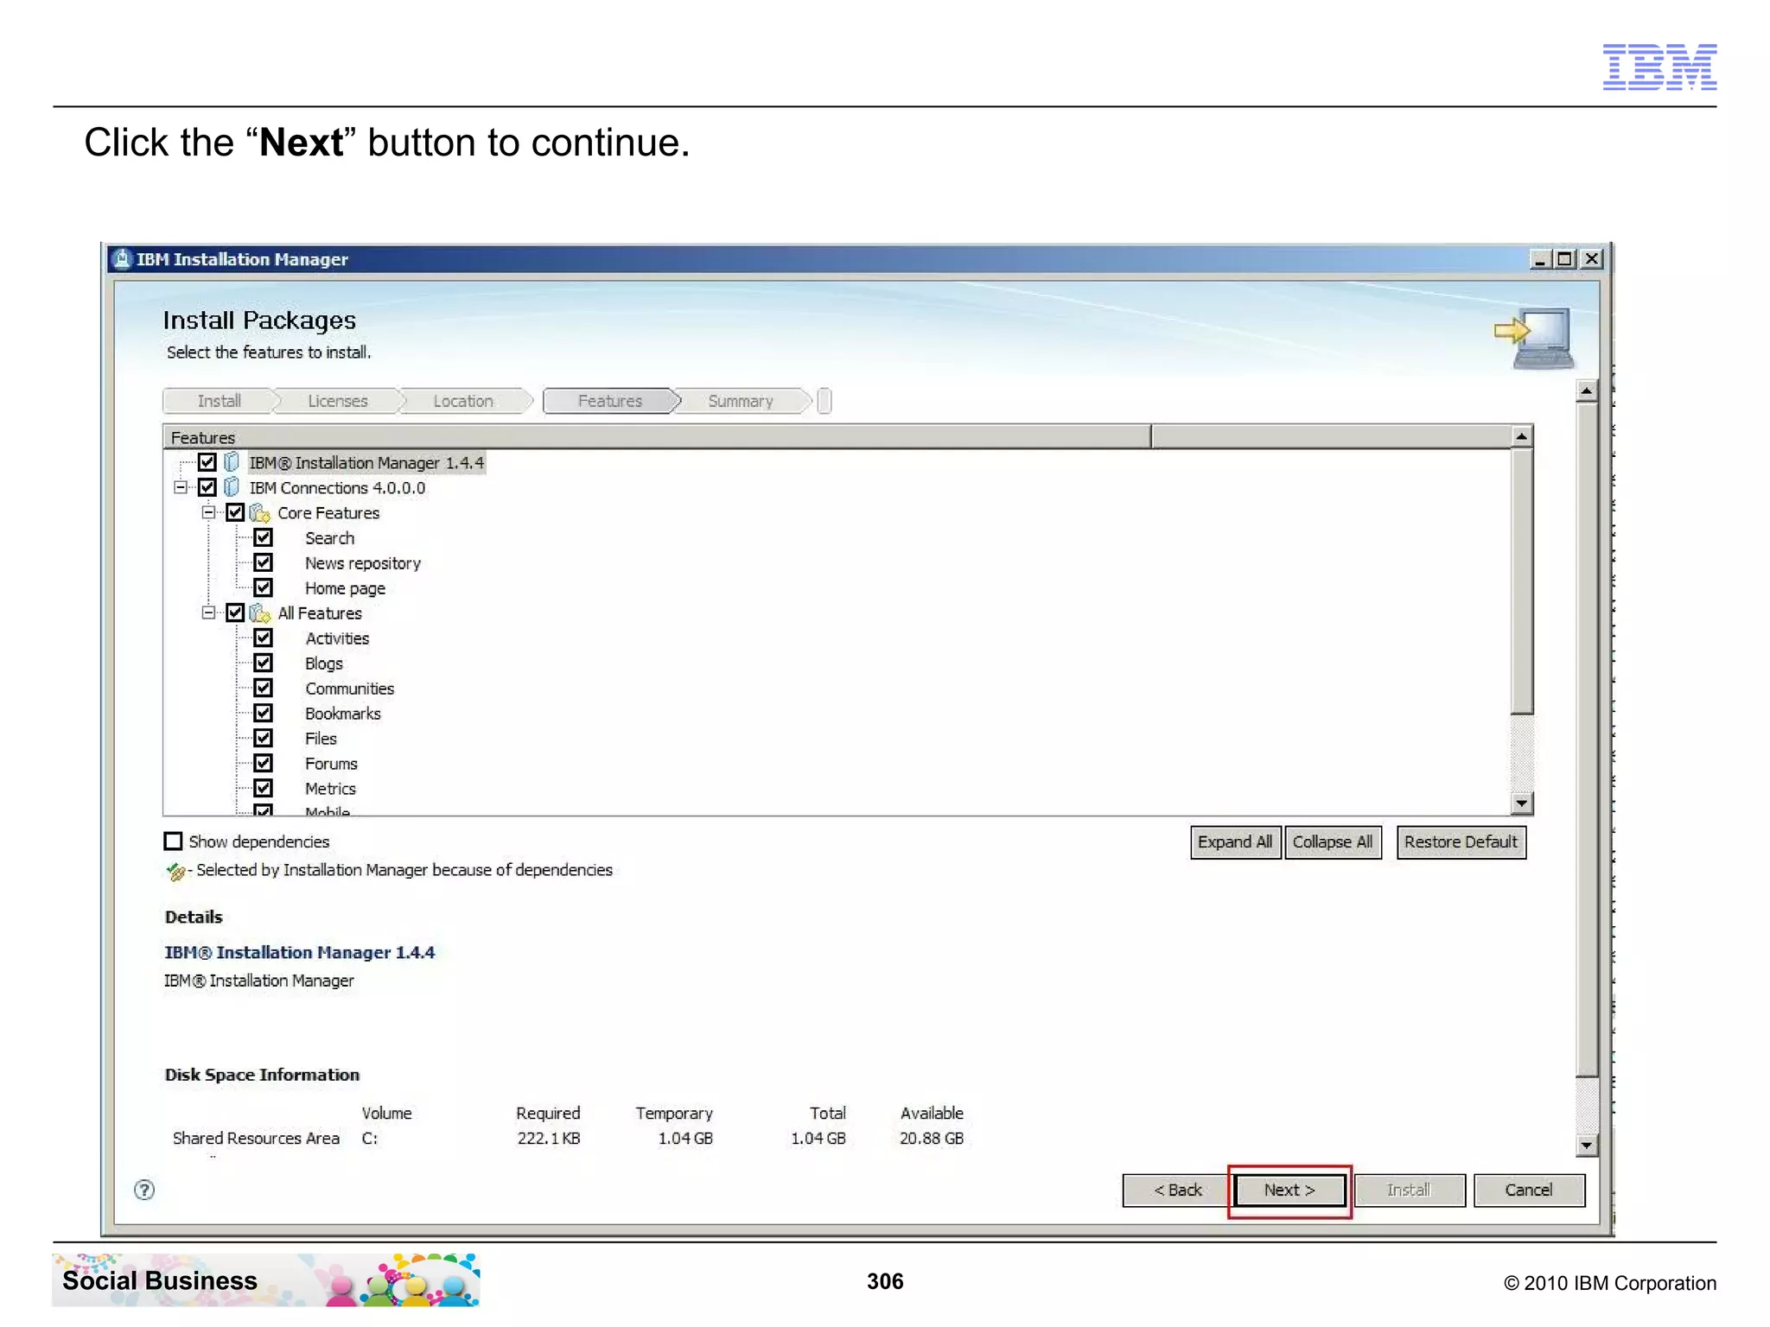Uncheck the Metrics checkbox

[264, 788]
